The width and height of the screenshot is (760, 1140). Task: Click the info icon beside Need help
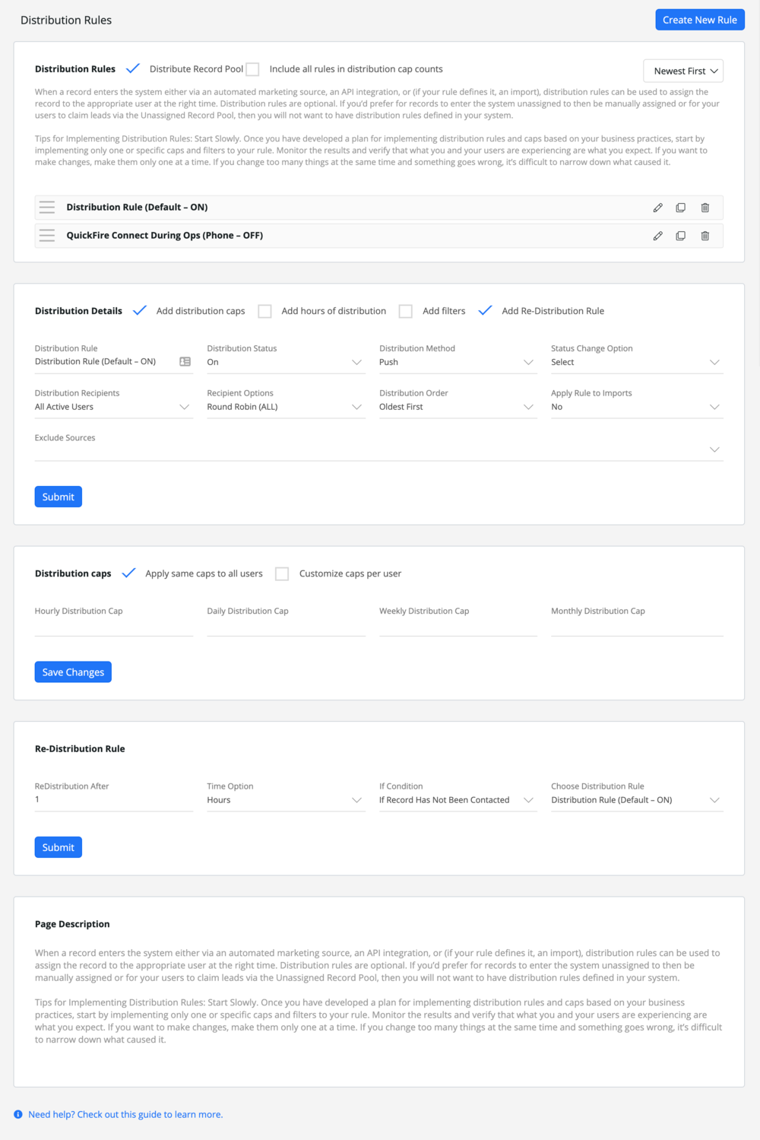coord(18,1115)
